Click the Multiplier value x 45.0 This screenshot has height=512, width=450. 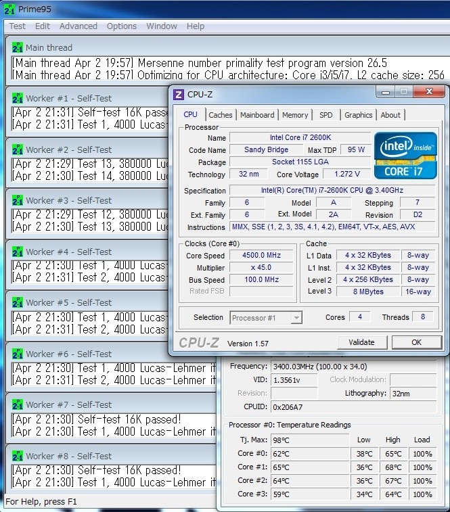[261, 267]
